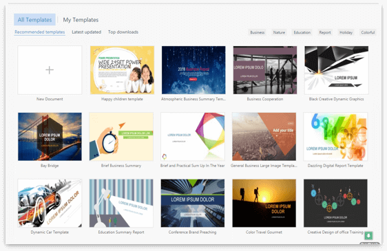Filter by Business tag

(x=257, y=32)
